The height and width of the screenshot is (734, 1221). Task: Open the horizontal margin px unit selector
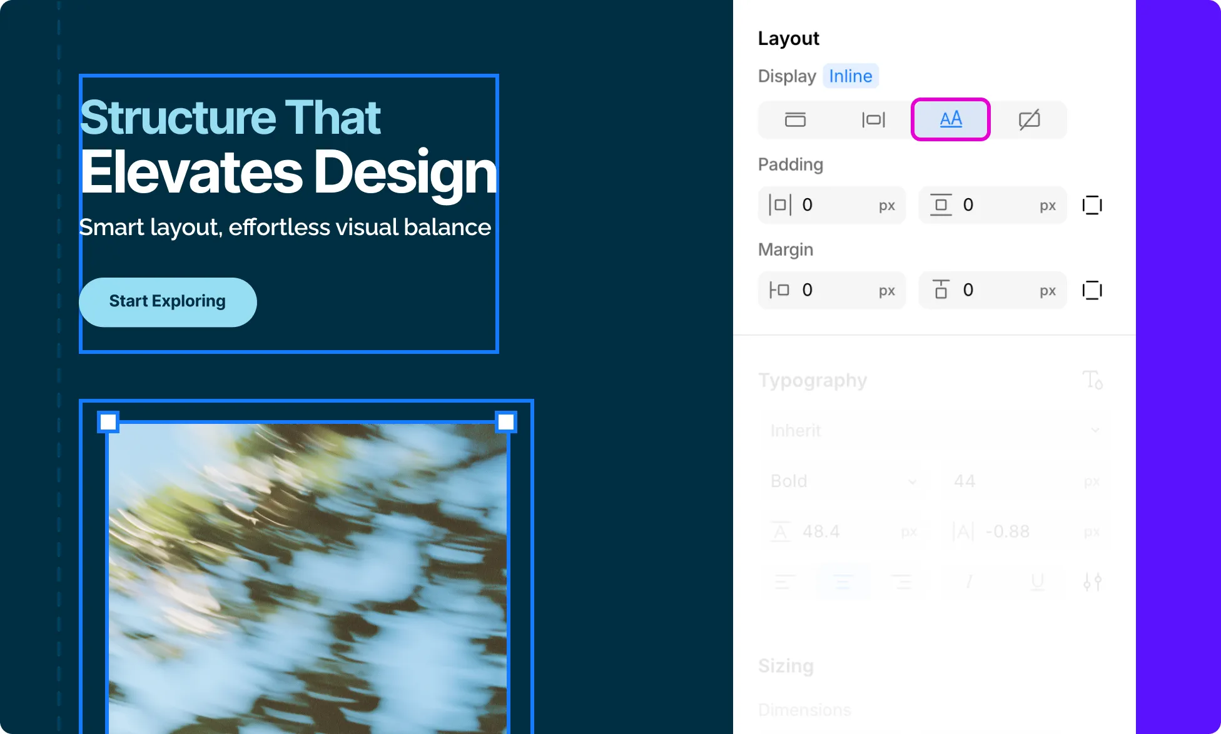pos(887,291)
